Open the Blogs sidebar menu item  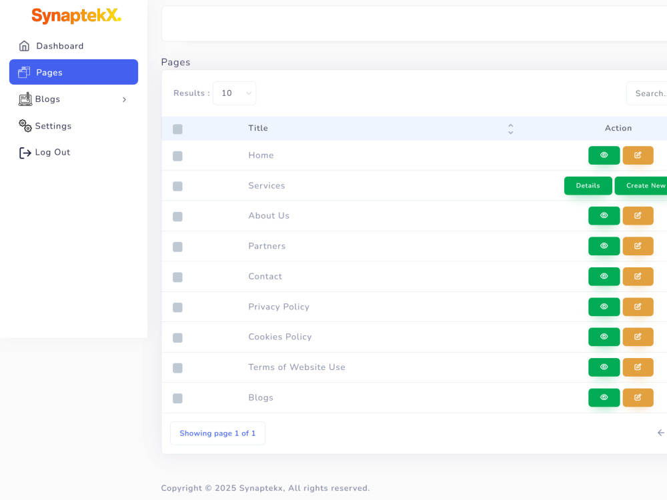(x=73, y=99)
